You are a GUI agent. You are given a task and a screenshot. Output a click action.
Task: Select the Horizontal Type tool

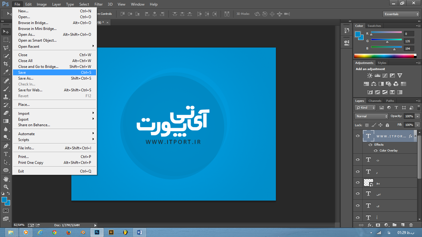[x=6, y=154]
